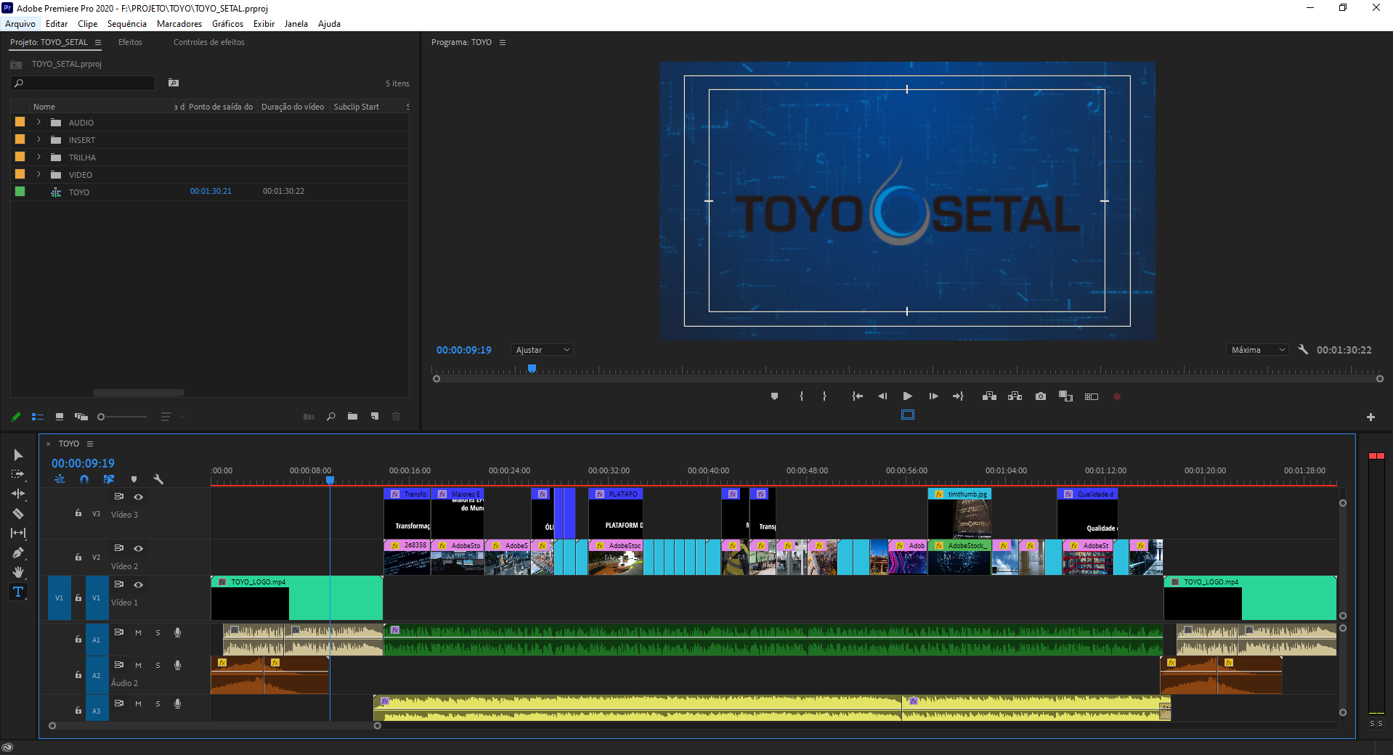Export frame with camera icon
Screen dimensions: 1393x755
[1041, 396]
